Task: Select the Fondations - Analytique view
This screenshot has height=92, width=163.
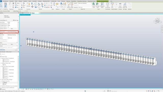Action: click(9, 62)
